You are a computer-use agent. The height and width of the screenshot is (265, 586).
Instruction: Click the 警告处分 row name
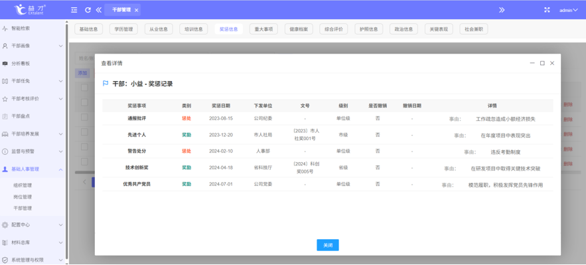coord(137,151)
